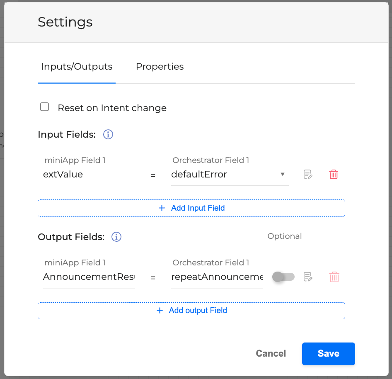Click the plus icon in Add Input Field
Viewport: 392px width, 379px height.
point(162,208)
